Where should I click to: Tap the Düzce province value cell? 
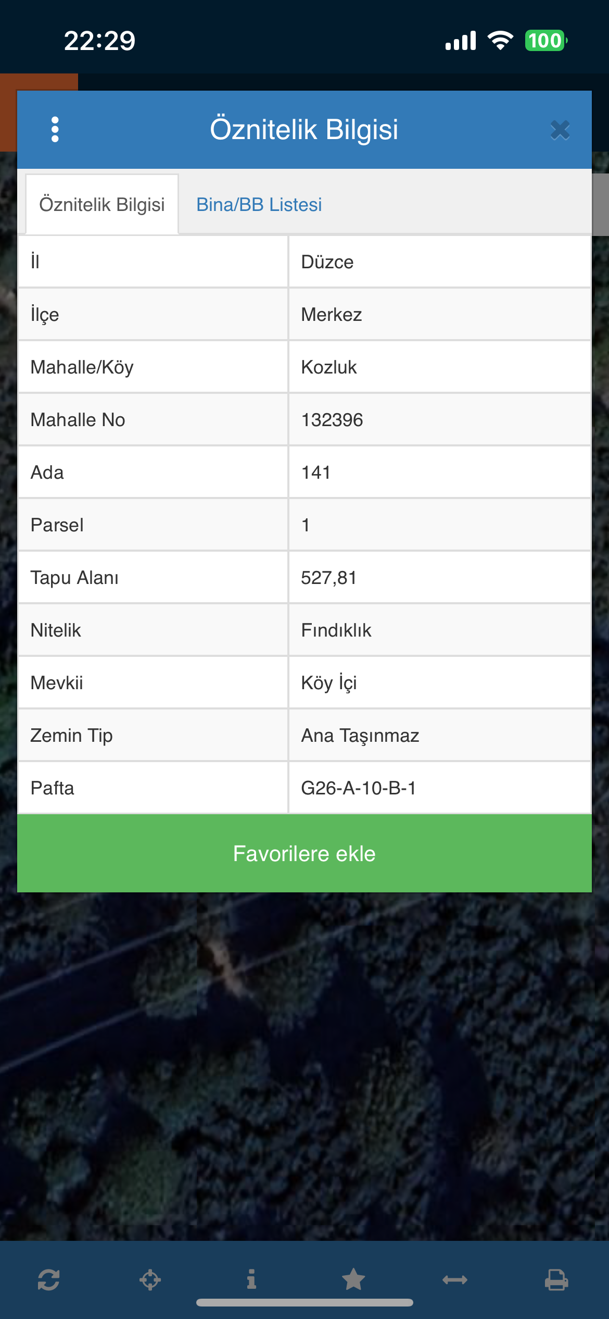[x=327, y=262]
